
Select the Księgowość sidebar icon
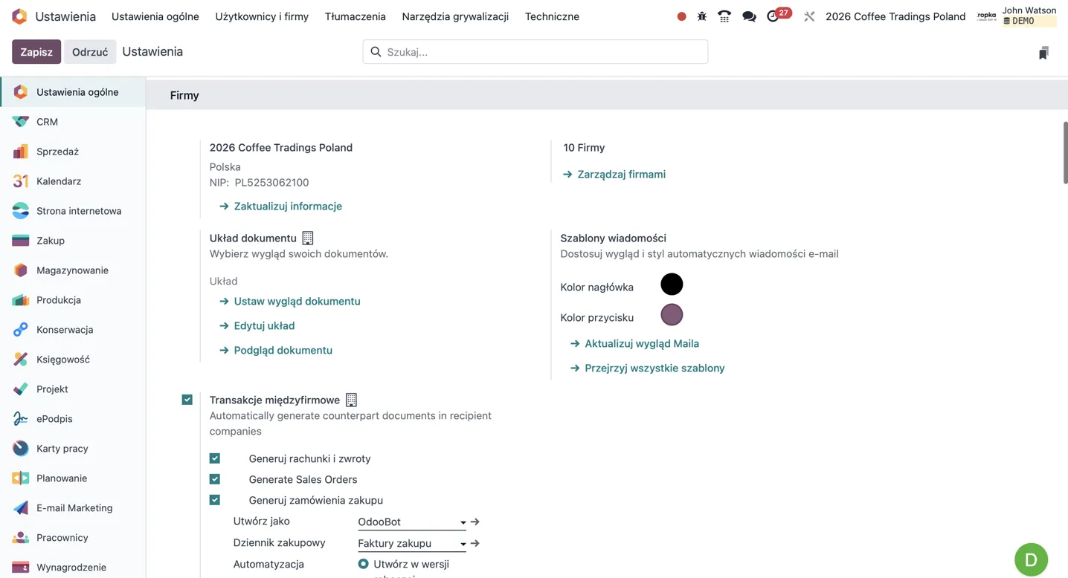[x=20, y=360]
